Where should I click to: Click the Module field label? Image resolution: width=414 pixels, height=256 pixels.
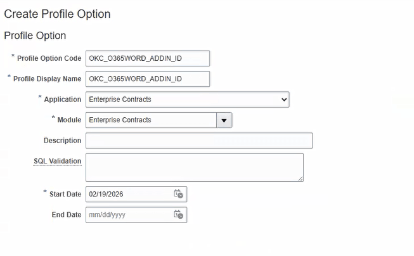pyautogui.click(x=70, y=120)
